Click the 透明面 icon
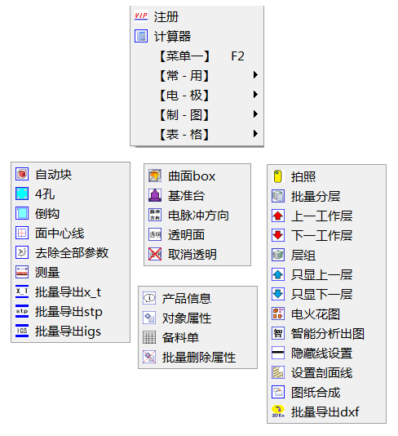 click(x=155, y=234)
